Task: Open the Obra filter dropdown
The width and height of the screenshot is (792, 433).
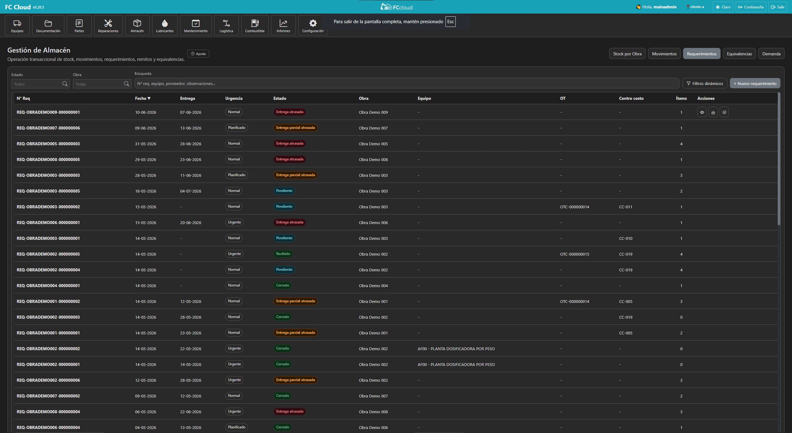Action: point(102,84)
